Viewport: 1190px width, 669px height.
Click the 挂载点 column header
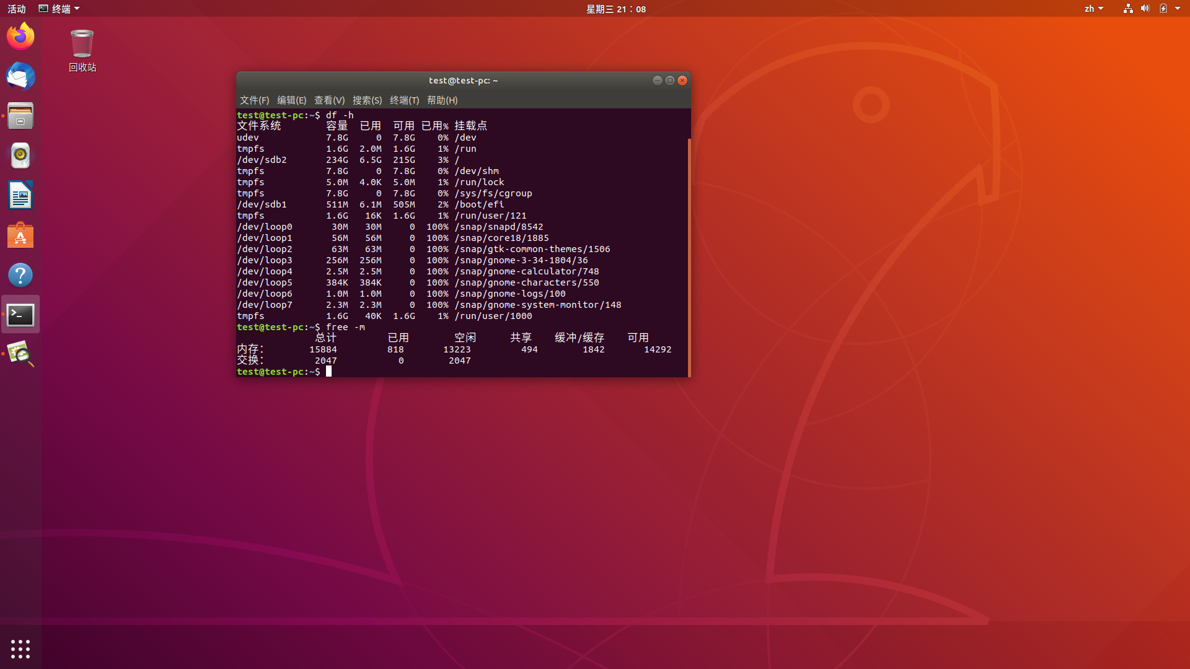click(471, 126)
